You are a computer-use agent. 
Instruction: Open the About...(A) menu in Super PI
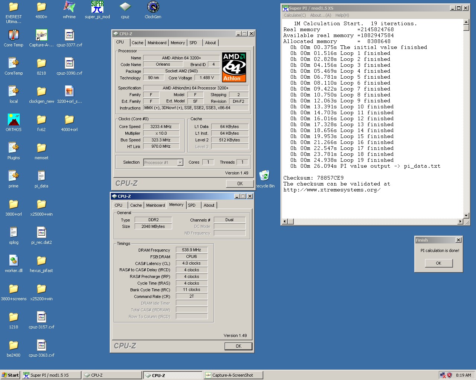321,15
